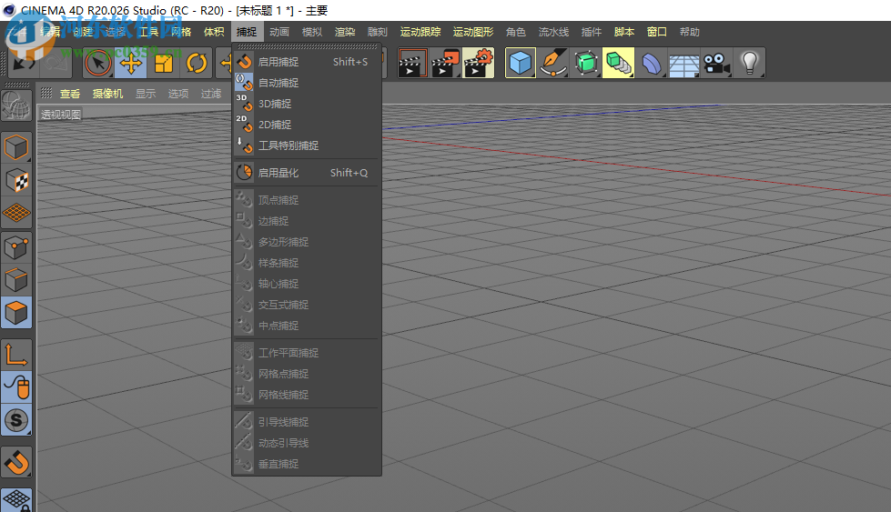Activate the Rotate tool
The height and width of the screenshot is (512, 891).
pyautogui.click(x=197, y=63)
